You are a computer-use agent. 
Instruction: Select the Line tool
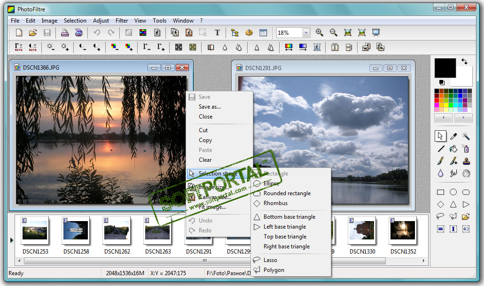tap(440, 149)
